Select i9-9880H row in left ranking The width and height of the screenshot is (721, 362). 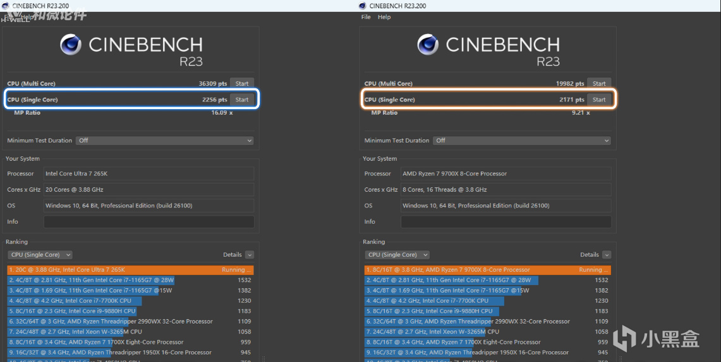[131, 311]
